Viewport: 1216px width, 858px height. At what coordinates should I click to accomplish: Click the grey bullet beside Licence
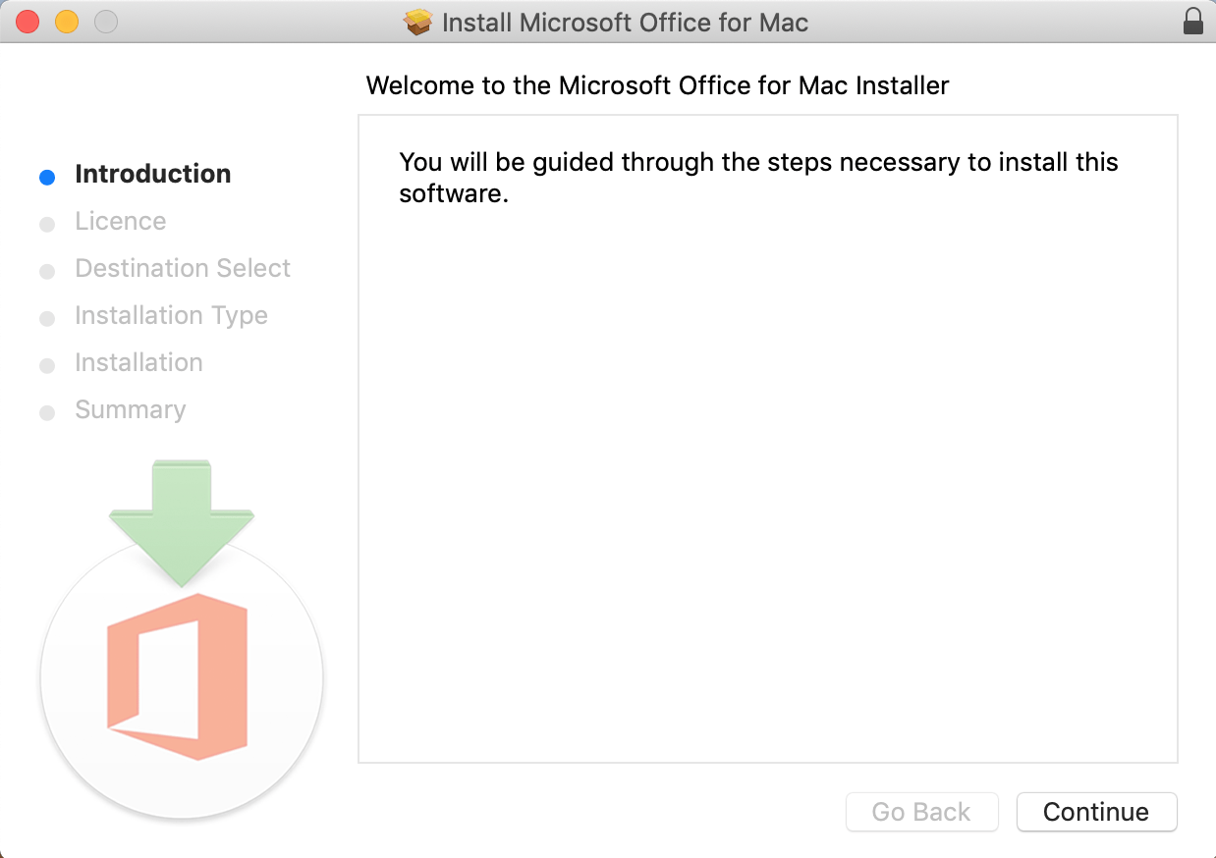46,225
